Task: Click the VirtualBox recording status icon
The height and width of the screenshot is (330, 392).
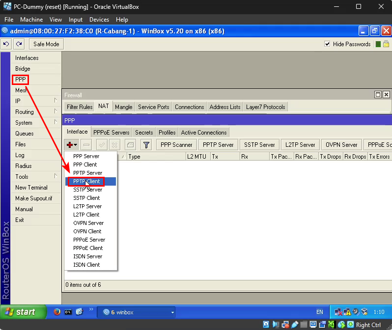Action: tap(322, 325)
